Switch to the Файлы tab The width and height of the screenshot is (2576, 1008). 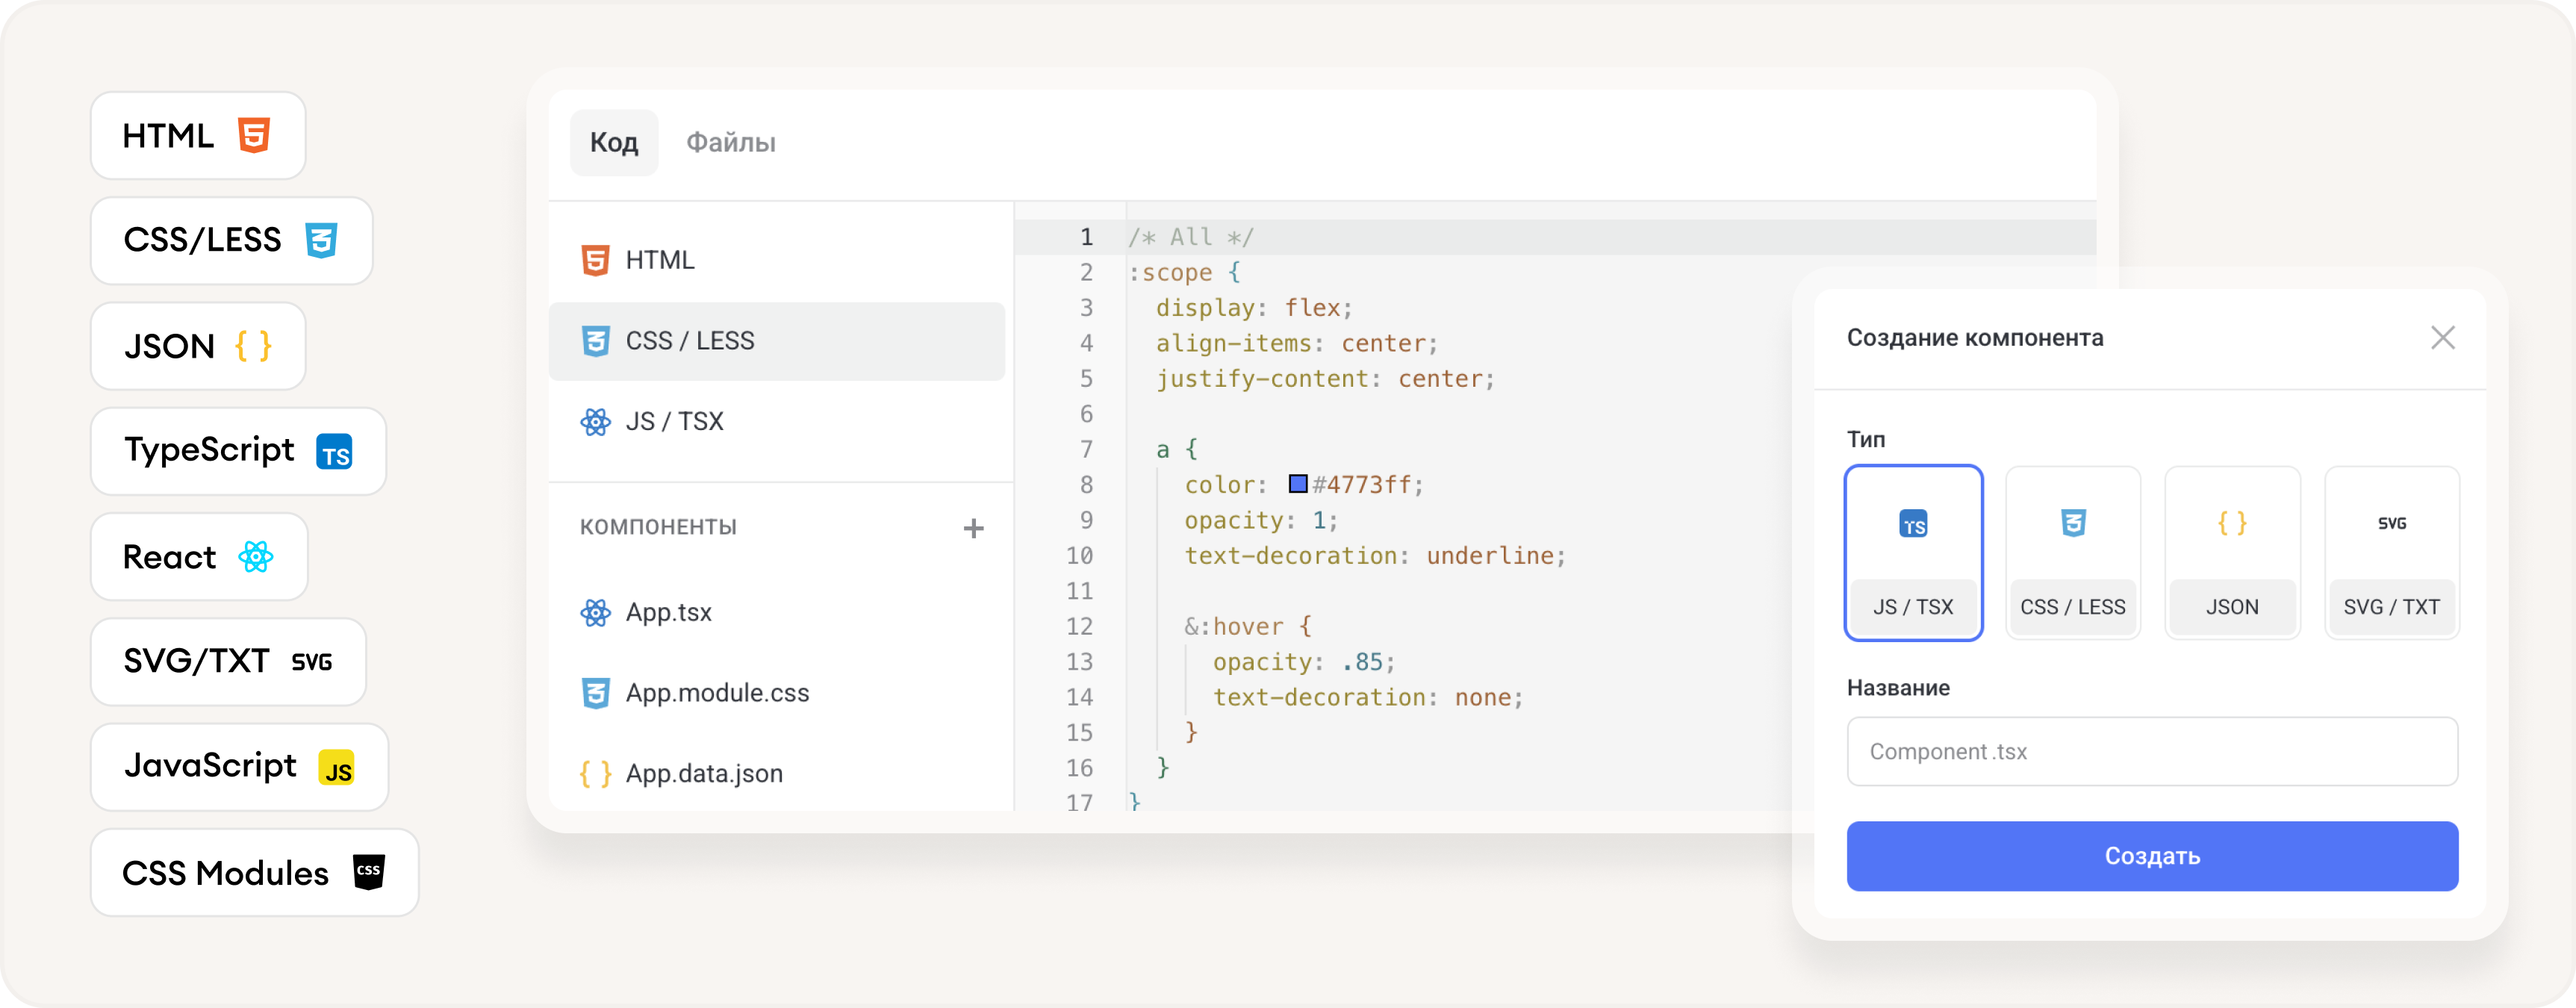click(731, 142)
